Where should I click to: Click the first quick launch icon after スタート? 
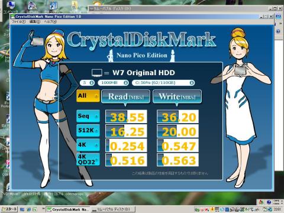pyautogui.click(x=22, y=209)
